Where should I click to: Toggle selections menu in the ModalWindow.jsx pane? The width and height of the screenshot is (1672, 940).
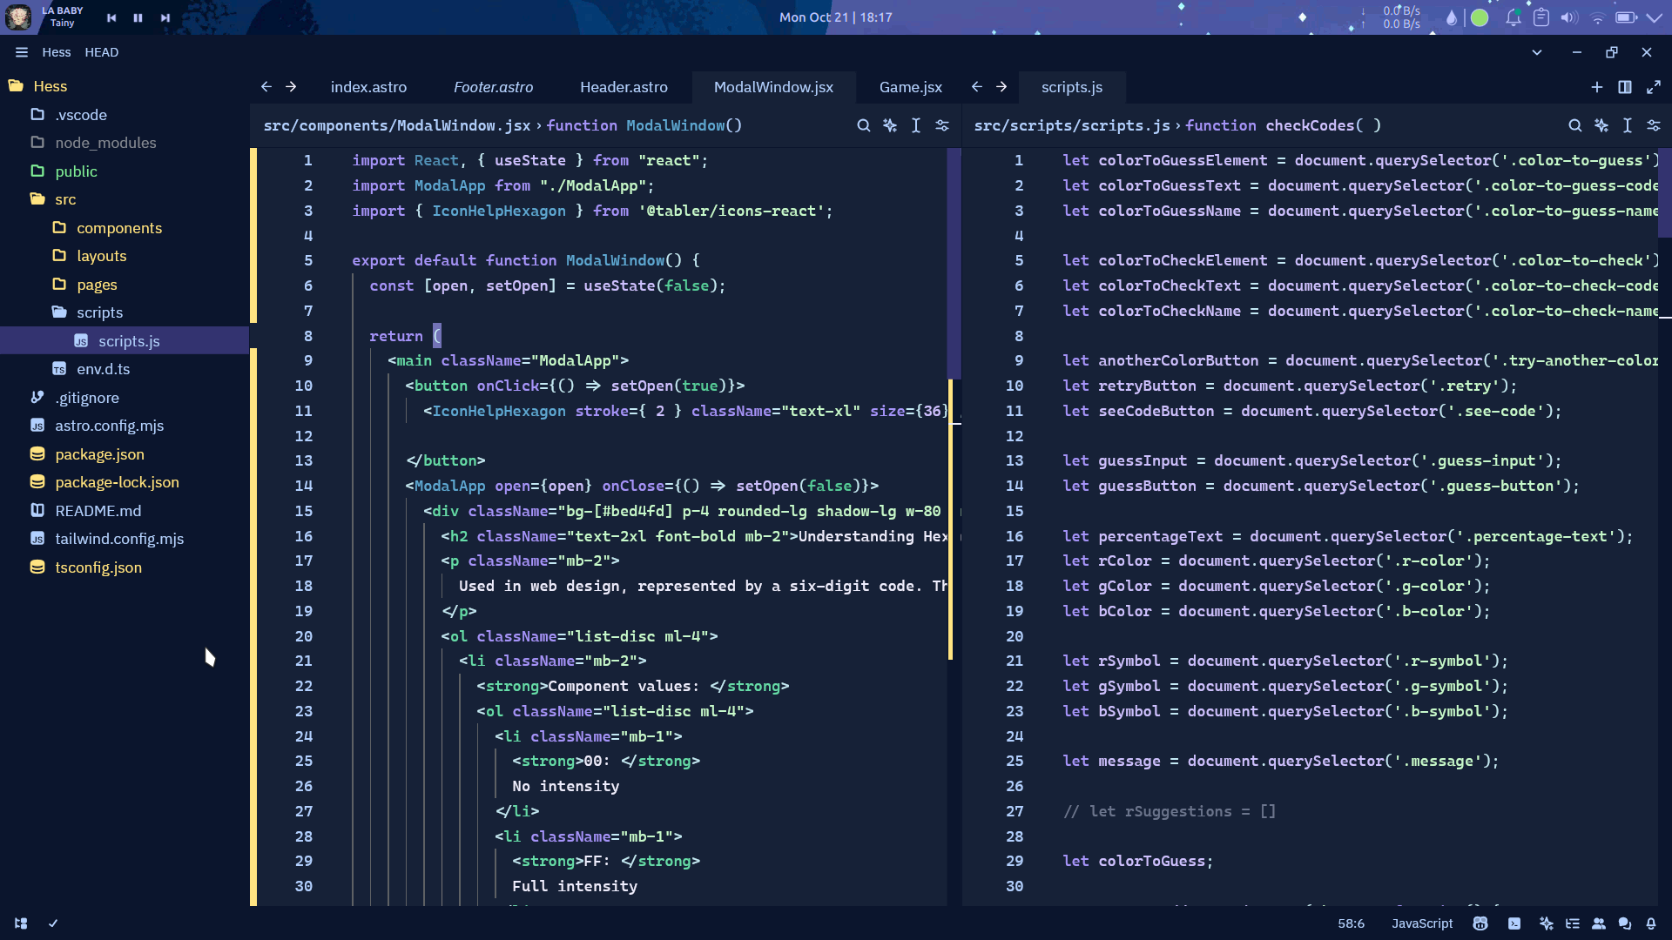pos(916,125)
